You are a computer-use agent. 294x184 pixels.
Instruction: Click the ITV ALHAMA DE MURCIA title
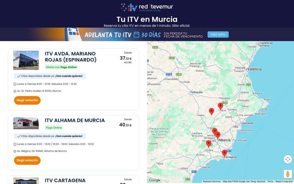[75, 120]
